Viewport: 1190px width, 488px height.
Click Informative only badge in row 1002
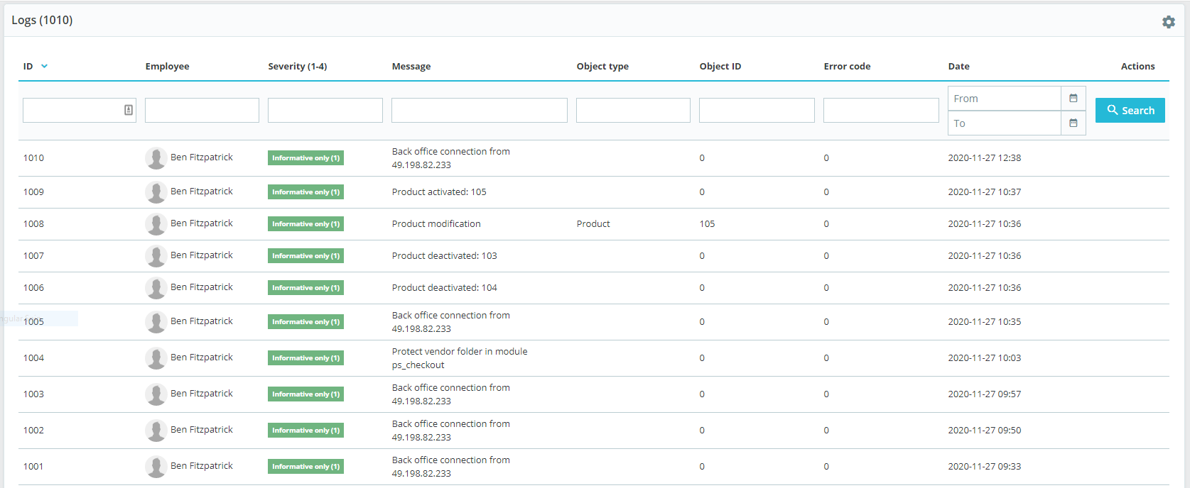[x=305, y=431]
